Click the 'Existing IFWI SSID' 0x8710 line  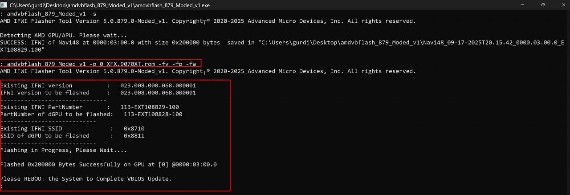tap(72, 128)
